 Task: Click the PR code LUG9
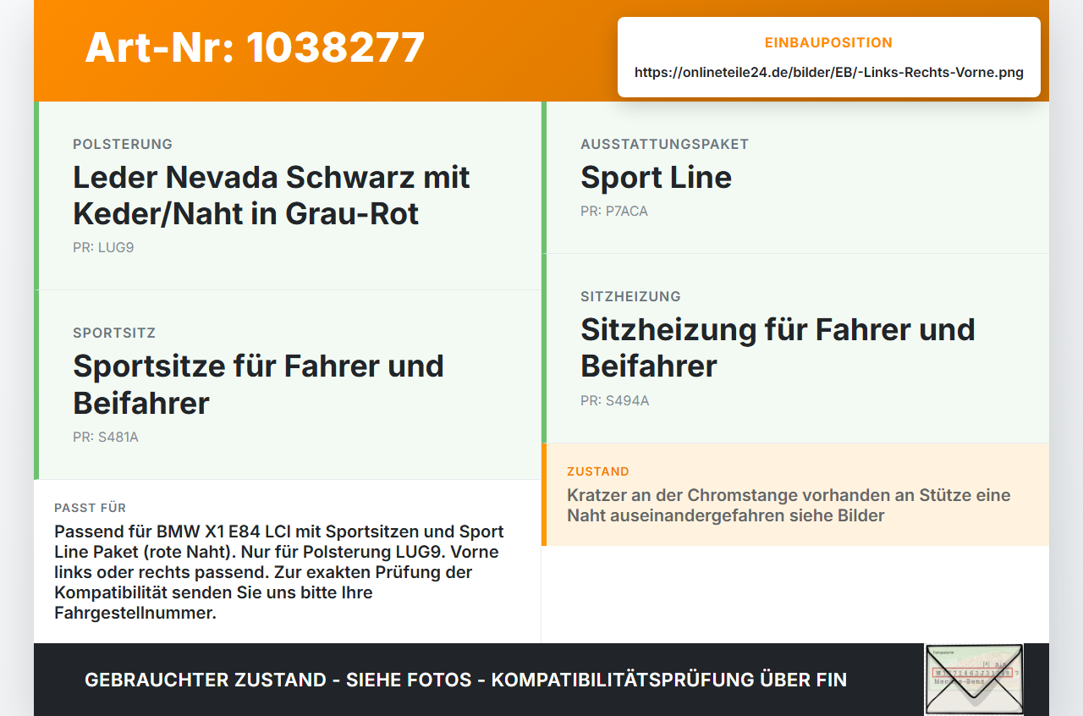(x=103, y=247)
